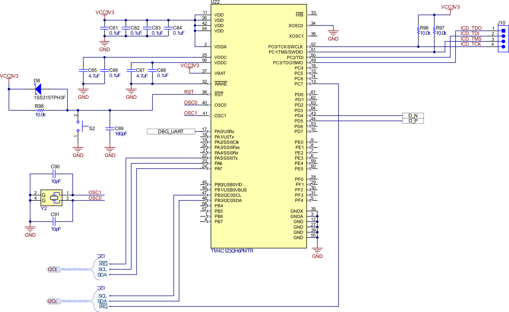
Task: Select capacitor C90 symbol
Action: coord(54,174)
